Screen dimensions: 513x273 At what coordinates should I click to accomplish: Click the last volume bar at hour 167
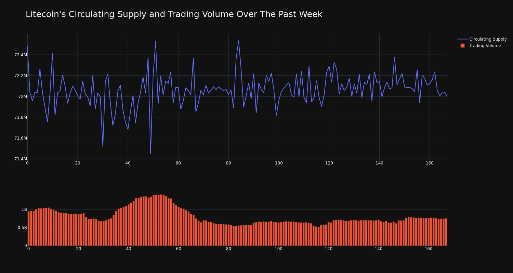pyautogui.click(x=446, y=232)
